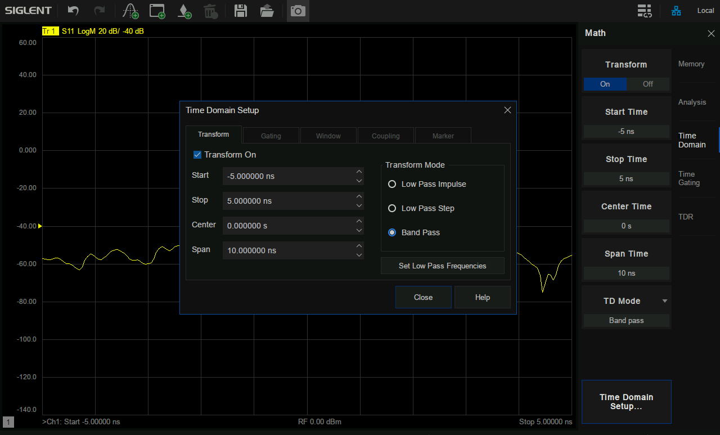Add a new window using toolbar icon
This screenshot has width=720, height=435.
tap(157, 11)
